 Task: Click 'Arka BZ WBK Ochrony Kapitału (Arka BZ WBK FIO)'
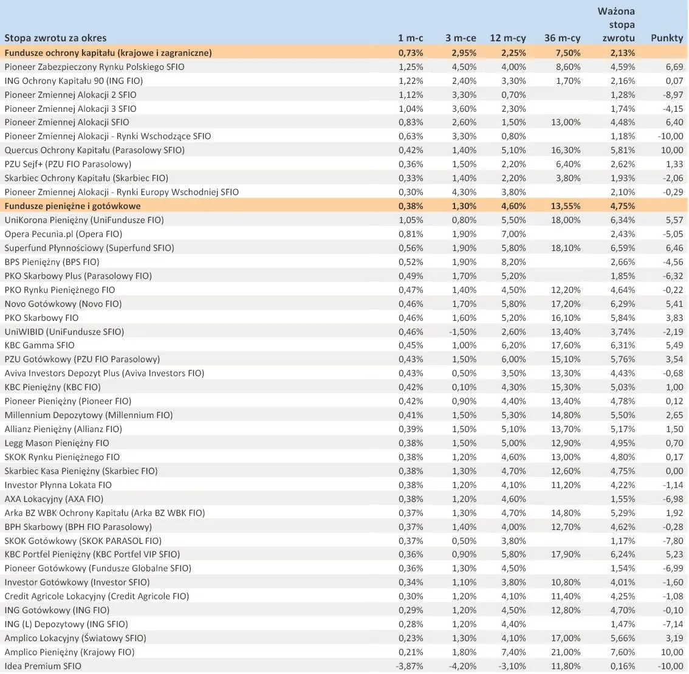click(105, 513)
